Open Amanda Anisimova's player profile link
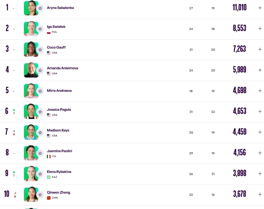 point(62,68)
